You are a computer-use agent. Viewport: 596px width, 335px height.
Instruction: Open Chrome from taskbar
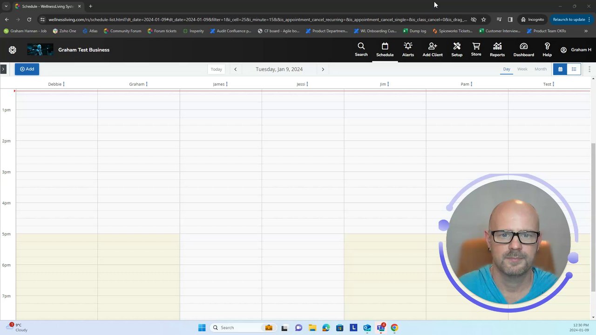[394, 328]
